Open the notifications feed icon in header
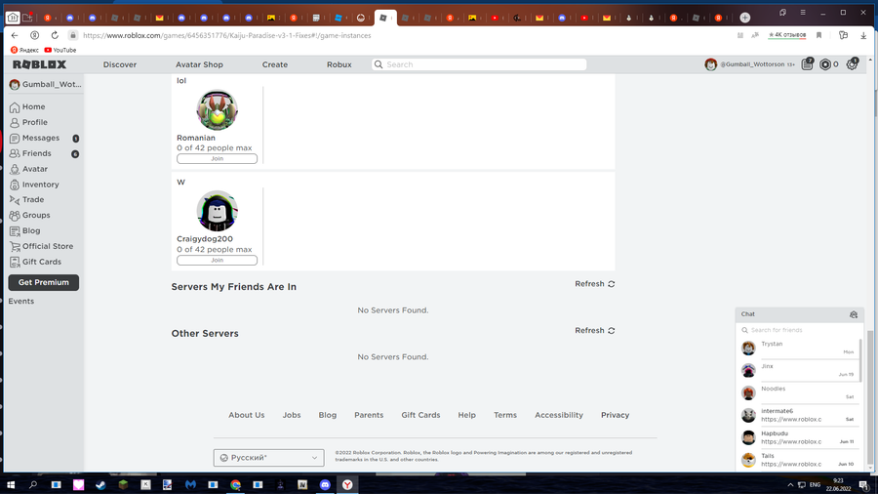The image size is (878, 494). click(807, 64)
